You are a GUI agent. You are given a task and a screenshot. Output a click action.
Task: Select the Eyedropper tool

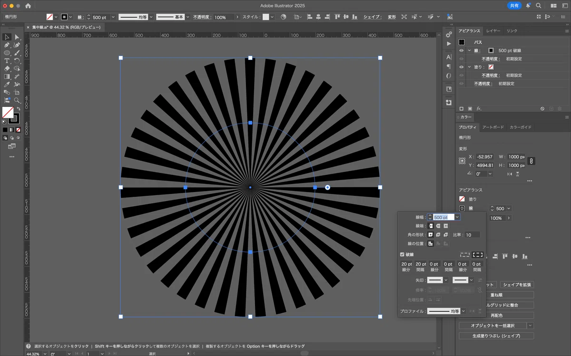tap(7, 85)
